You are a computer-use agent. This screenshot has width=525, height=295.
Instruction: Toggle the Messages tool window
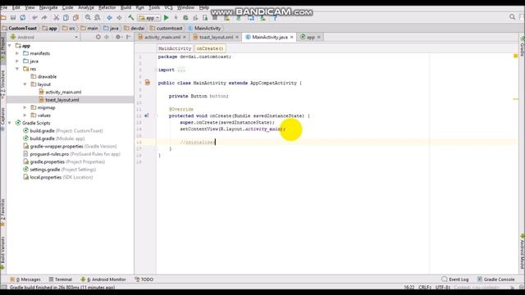click(x=25, y=279)
